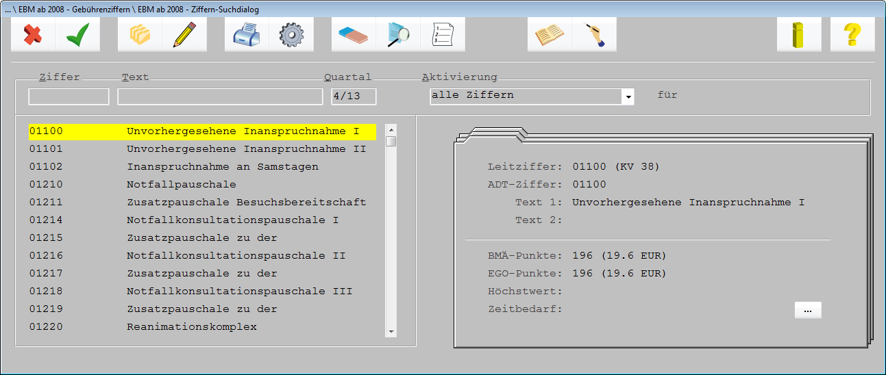Click the red X cancel icon
This screenshot has width=886, height=375.
(x=33, y=34)
